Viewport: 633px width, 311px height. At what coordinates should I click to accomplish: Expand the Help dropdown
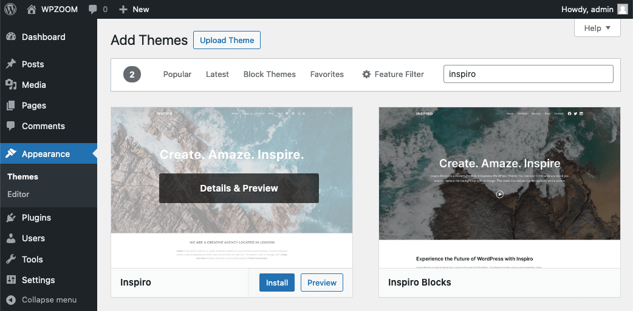597,28
